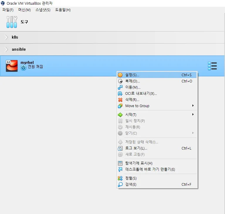Screen dimensions: 225x214
Task: Click the blue power-off status icon
Action: [23, 67]
